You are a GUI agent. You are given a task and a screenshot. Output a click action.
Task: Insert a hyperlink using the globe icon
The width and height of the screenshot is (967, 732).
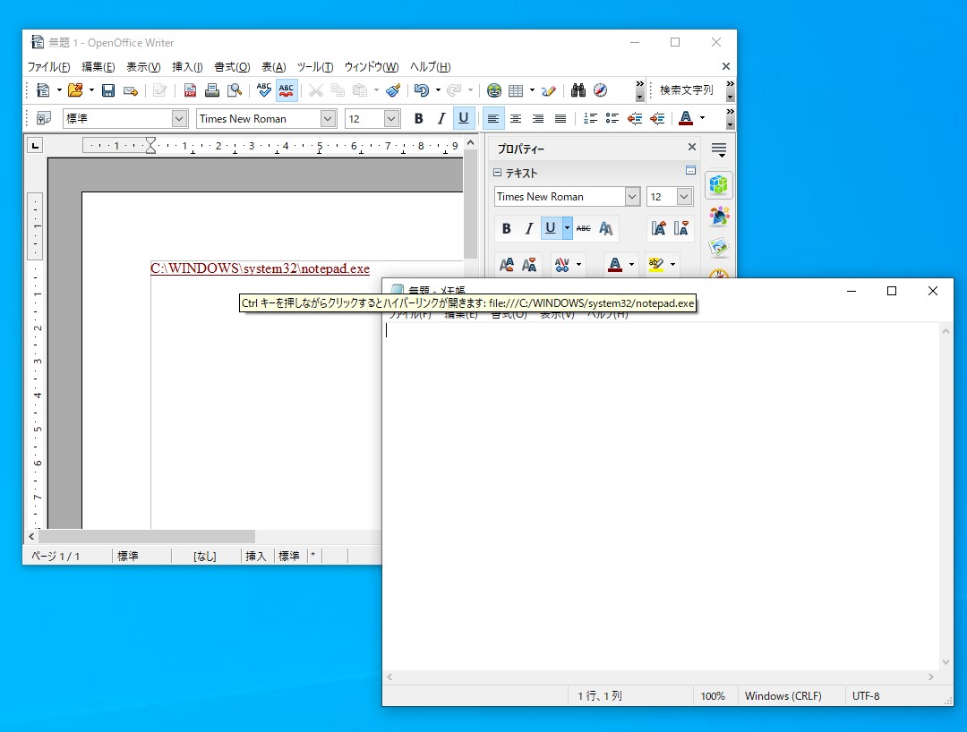(x=494, y=90)
